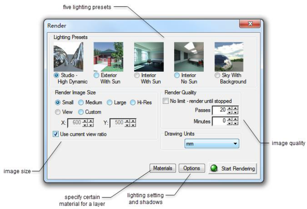Open the render Options button

coord(192,168)
